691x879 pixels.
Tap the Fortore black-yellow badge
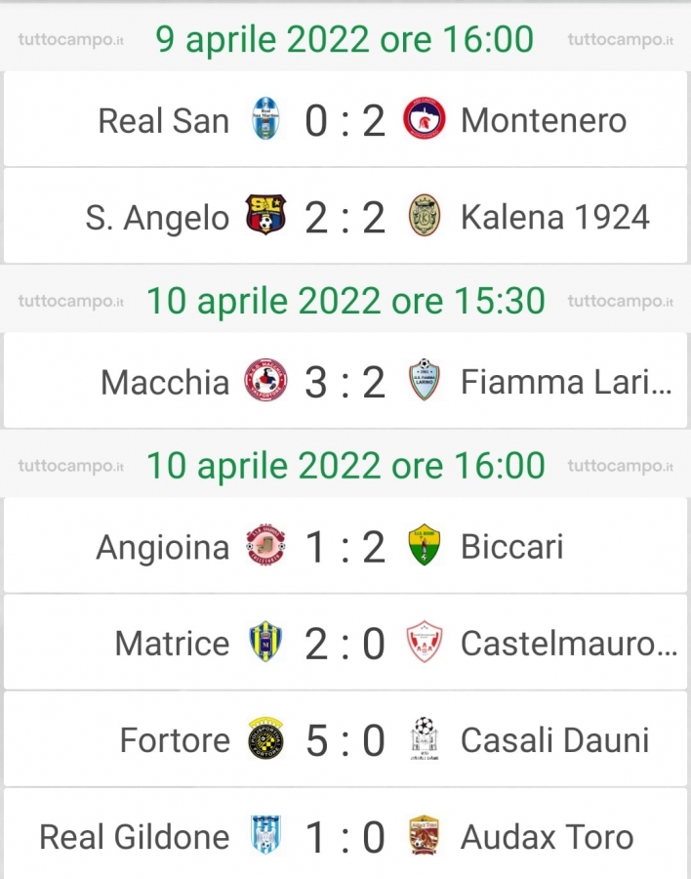pos(265,738)
